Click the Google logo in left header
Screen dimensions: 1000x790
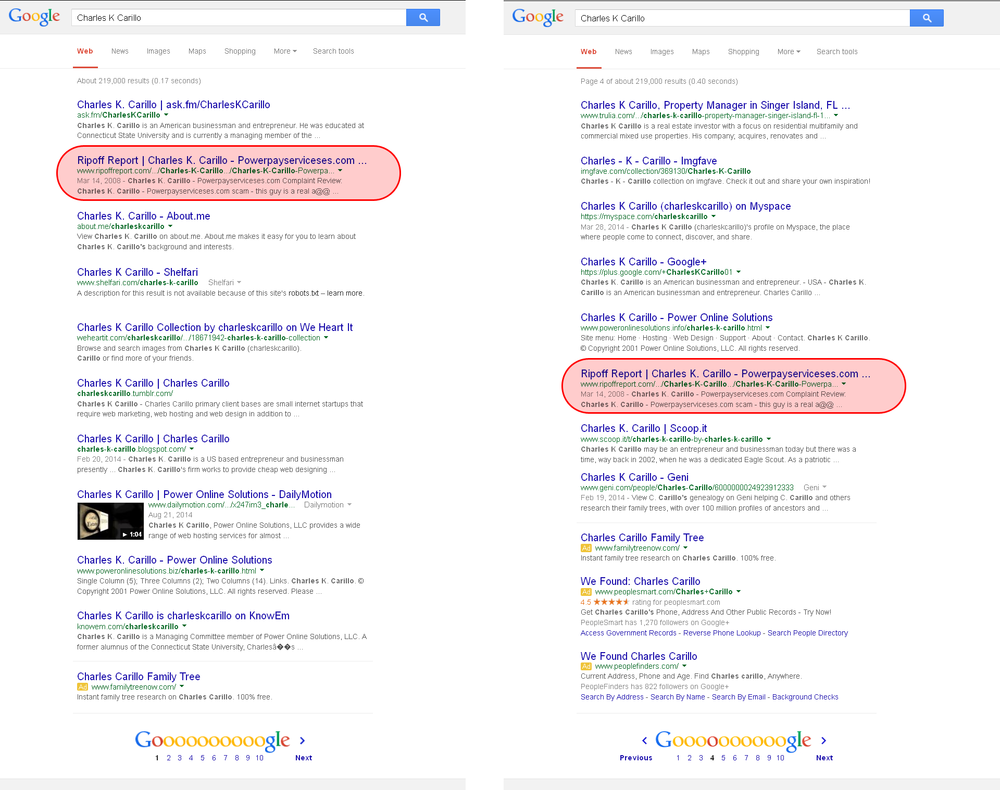pyautogui.click(x=34, y=17)
